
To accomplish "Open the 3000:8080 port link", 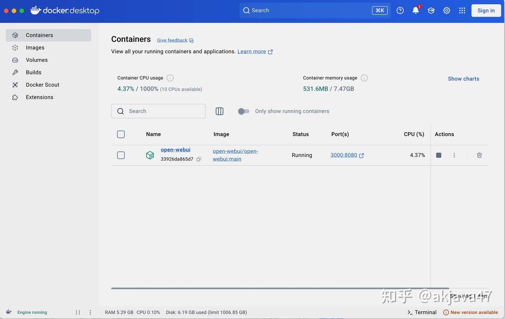I will [x=344, y=155].
